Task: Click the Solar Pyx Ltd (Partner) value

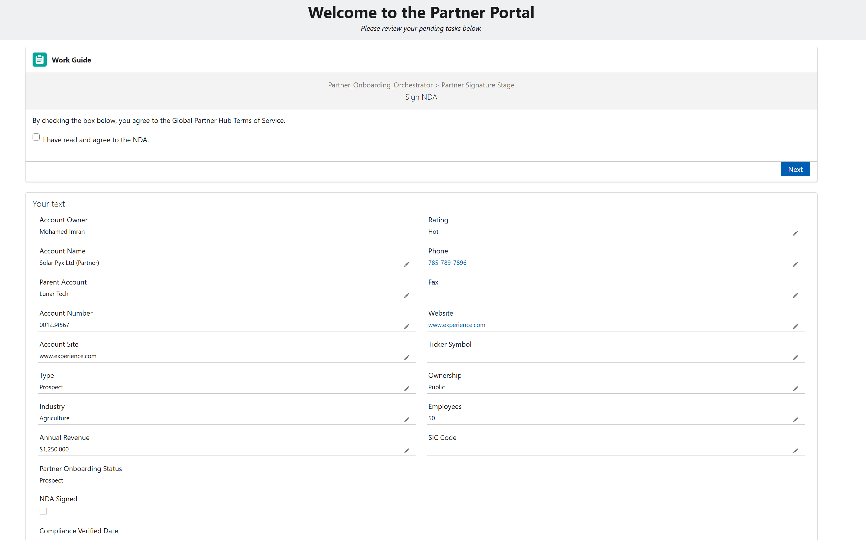Action: point(69,263)
